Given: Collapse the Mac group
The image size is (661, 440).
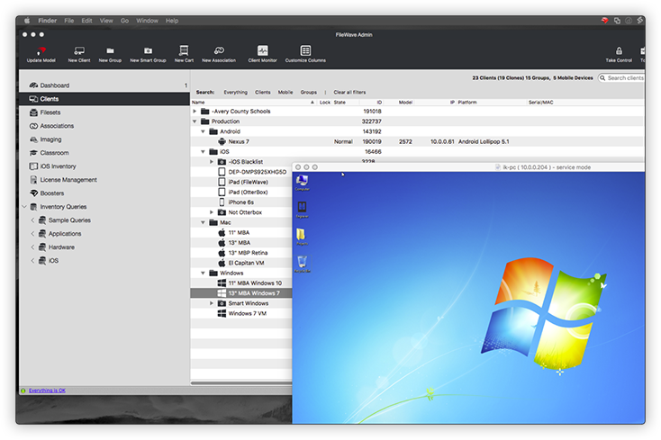Looking at the screenshot, I should [204, 222].
